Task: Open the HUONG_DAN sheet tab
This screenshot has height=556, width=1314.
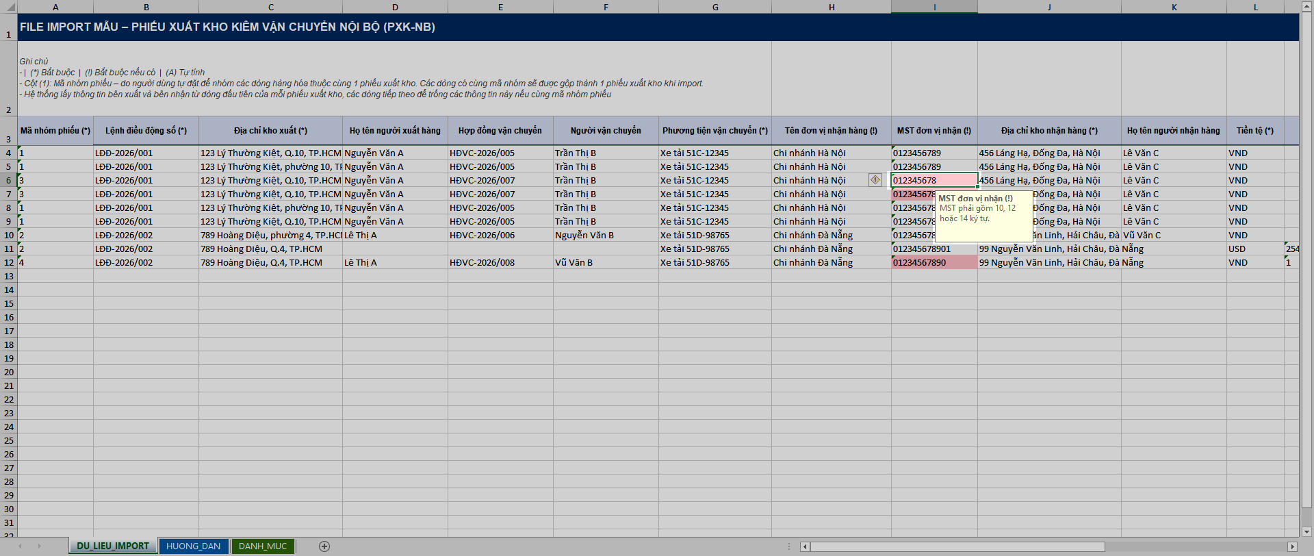Action: point(193,546)
